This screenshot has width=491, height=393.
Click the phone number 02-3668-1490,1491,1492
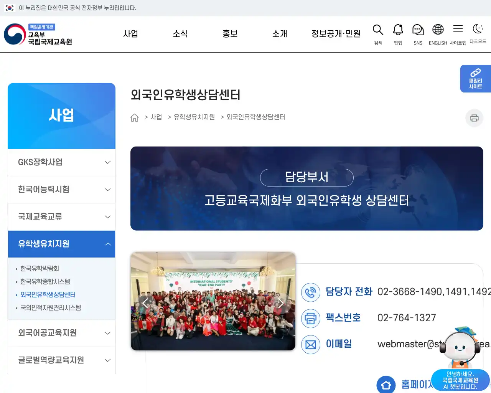[x=434, y=292]
